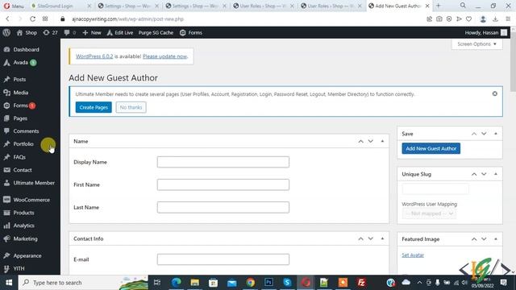The image size is (516, 290).
Task: Click the Set Avatar link
Action: click(x=413, y=255)
